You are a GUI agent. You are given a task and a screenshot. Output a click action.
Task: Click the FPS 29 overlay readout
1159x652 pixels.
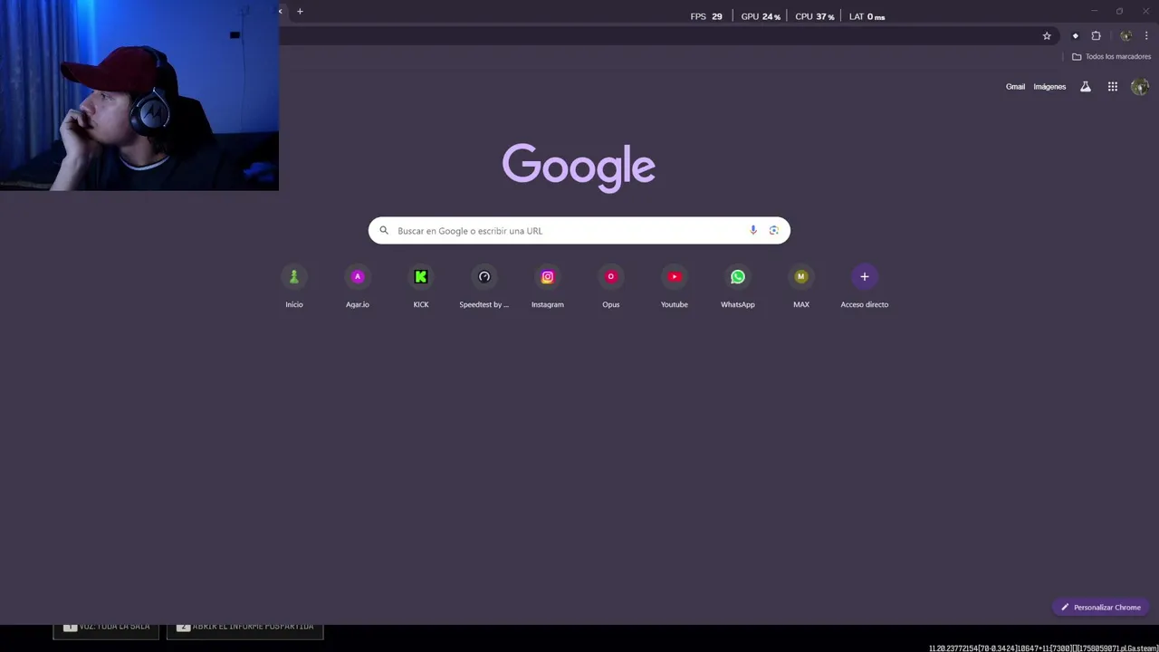[706, 16]
